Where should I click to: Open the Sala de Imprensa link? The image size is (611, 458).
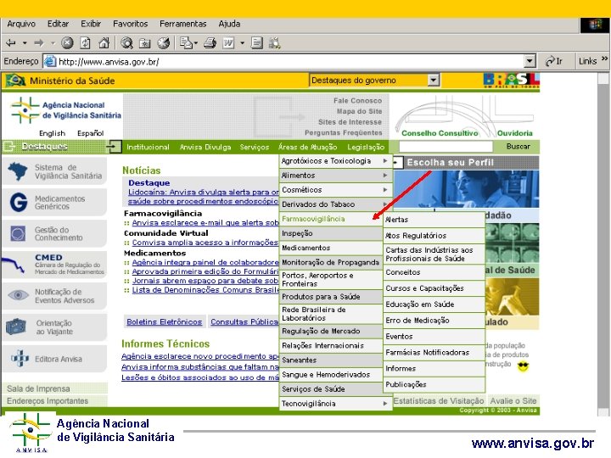click(x=38, y=388)
